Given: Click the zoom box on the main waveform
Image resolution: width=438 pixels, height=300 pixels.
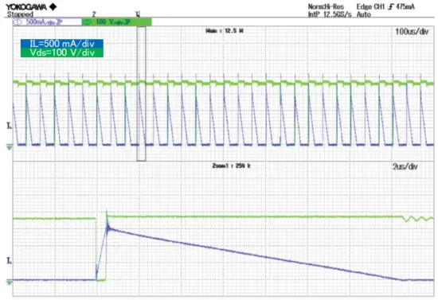Looking at the screenshot, I should click(141, 94).
